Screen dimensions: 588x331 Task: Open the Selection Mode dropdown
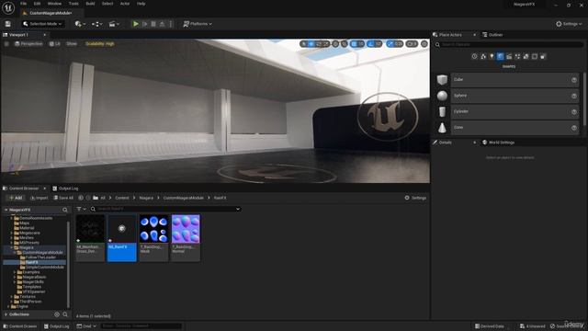(x=42, y=24)
